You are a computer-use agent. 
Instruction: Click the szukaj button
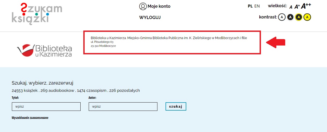point(176,106)
